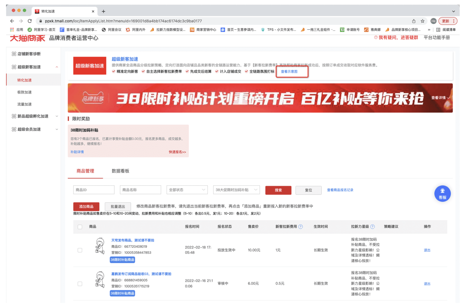Click the 天猫商家 logo
Image resolution: width=460 pixels, height=304 pixels.
pos(27,38)
